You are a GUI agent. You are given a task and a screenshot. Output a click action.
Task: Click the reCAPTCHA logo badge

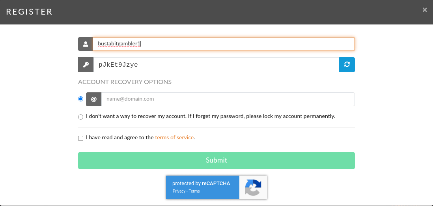[x=253, y=187]
